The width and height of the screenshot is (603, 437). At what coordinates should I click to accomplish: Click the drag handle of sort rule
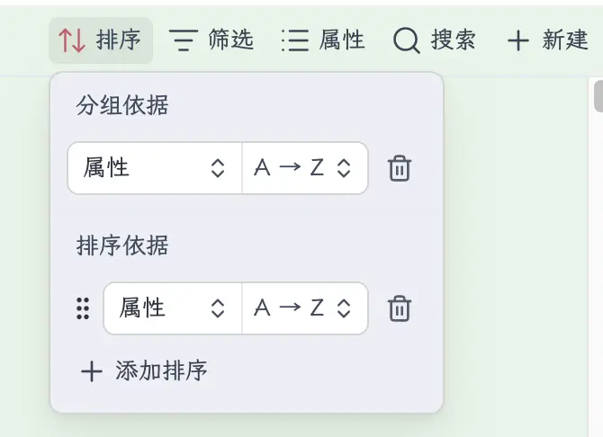[83, 308]
